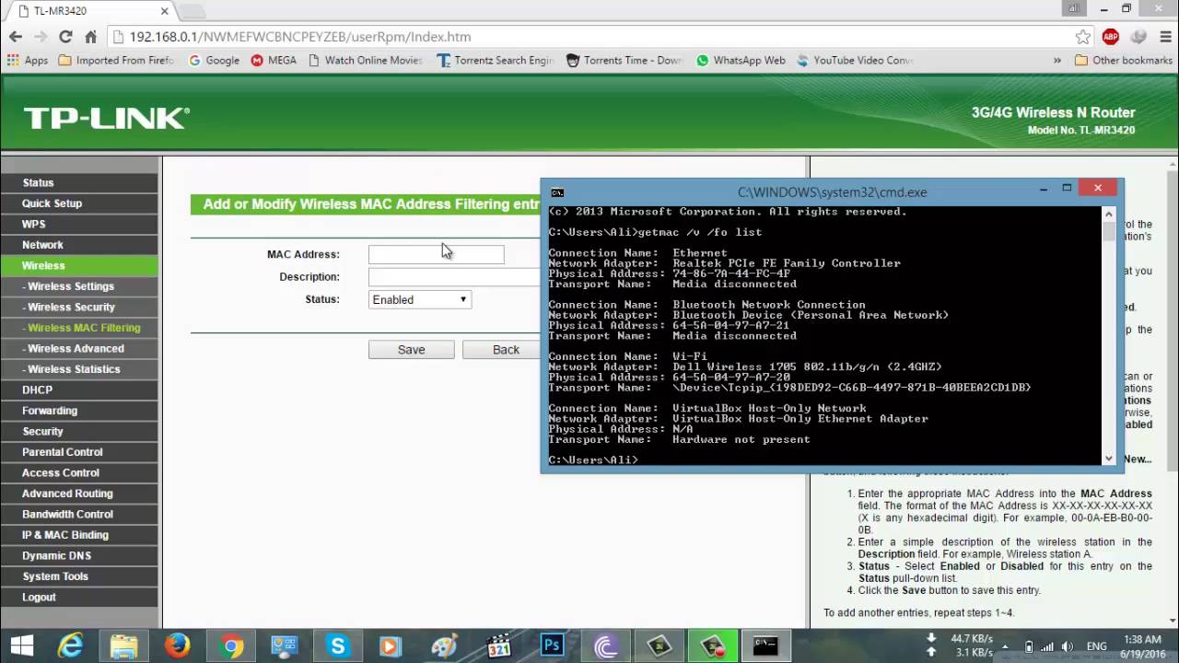Open the Google bookmark
The height and width of the screenshot is (663, 1179).
pyautogui.click(x=214, y=60)
